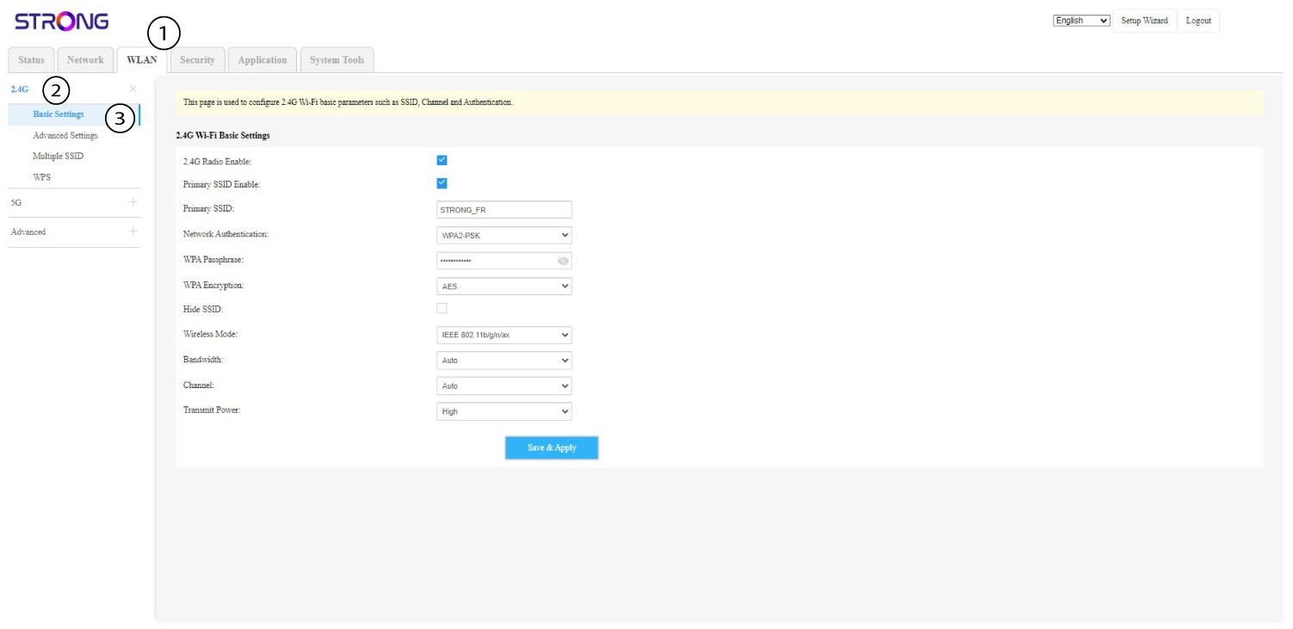Click the Advanced sidebar heading
This screenshot has width=1293, height=629.
(28, 232)
